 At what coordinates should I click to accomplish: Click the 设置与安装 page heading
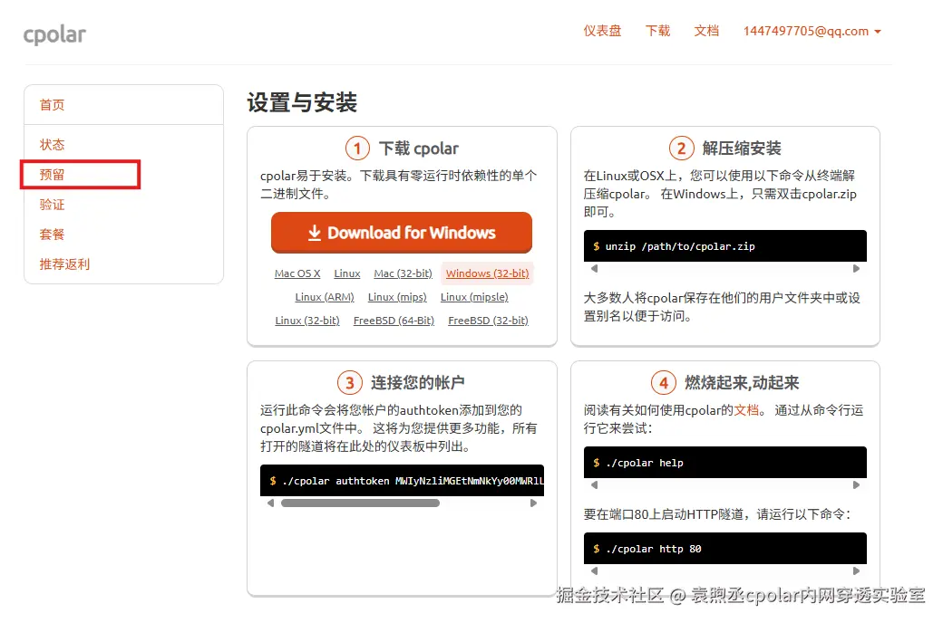302,102
